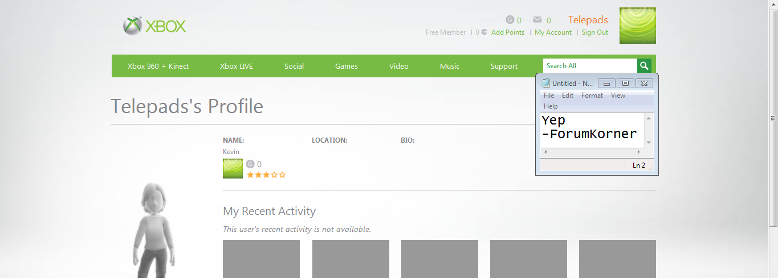Minimize the Notepad window
This screenshot has width=778, height=278.
(x=606, y=84)
